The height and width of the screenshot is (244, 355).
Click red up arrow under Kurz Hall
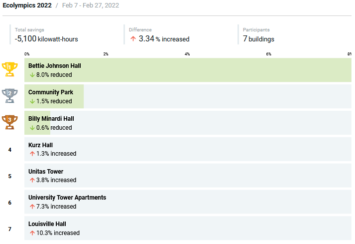click(32, 154)
